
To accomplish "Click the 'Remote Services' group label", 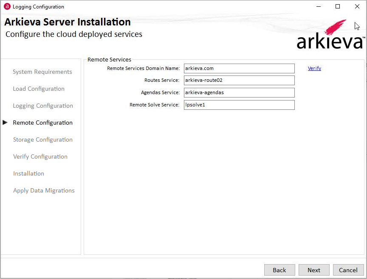I will (109, 60).
